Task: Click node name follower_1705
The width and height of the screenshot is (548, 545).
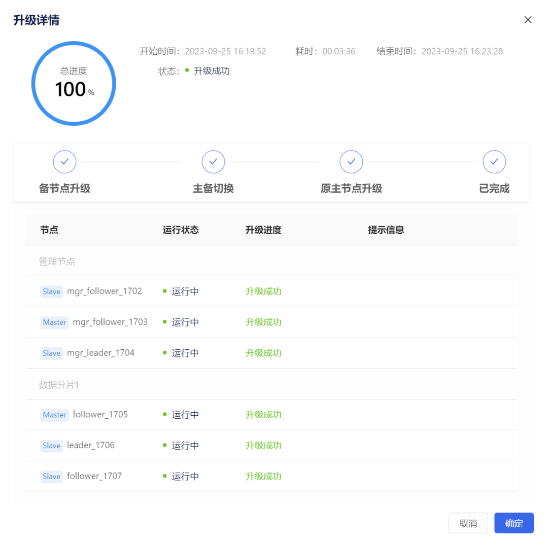Action: pos(100,414)
